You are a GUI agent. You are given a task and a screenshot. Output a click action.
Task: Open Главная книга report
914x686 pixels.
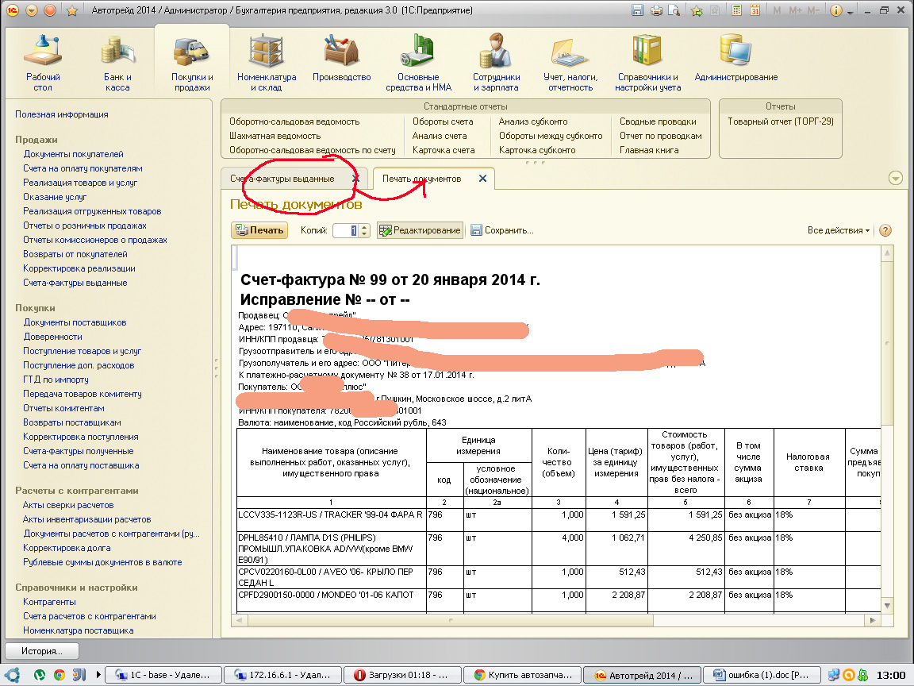(x=649, y=150)
